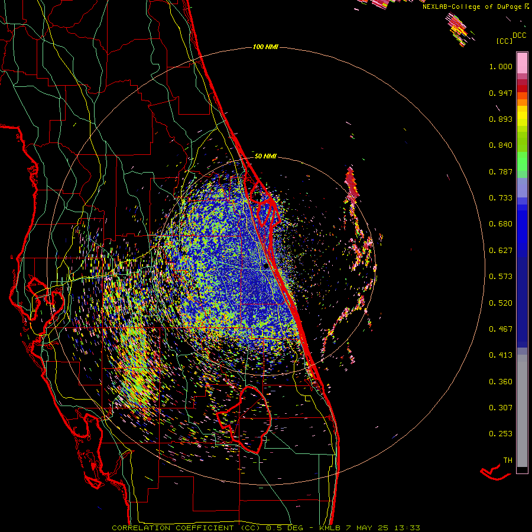Select the "0.520" scale value
This screenshot has height=532, width=532.
click(x=501, y=303)
